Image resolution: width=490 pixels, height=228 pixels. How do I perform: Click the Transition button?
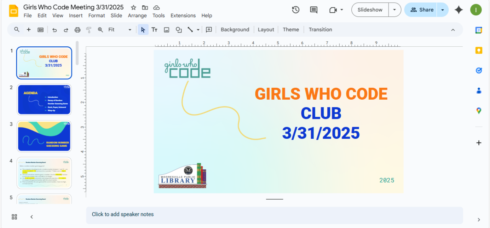coord(320,30)
